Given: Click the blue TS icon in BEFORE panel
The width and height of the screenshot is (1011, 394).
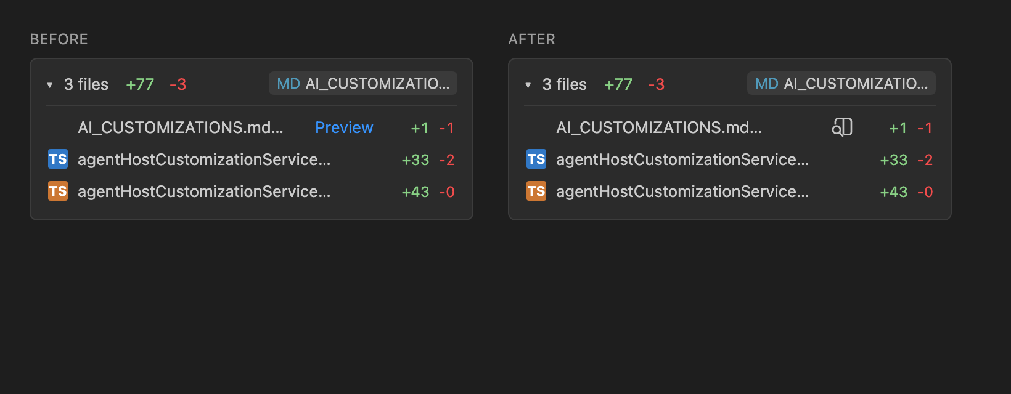Looking at the screenshot, I should [x=58, y=159].
